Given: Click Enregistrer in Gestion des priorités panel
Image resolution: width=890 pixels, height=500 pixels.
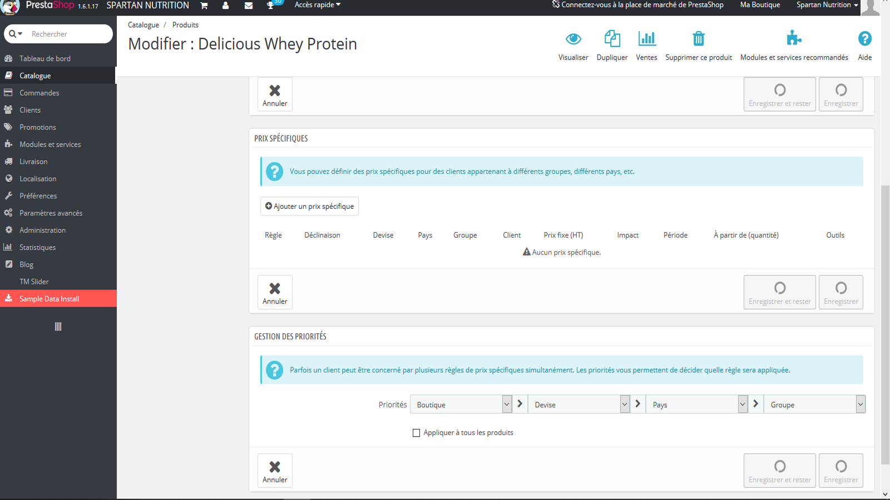Looking at the screenshot, I should click(x=841, y=471).
